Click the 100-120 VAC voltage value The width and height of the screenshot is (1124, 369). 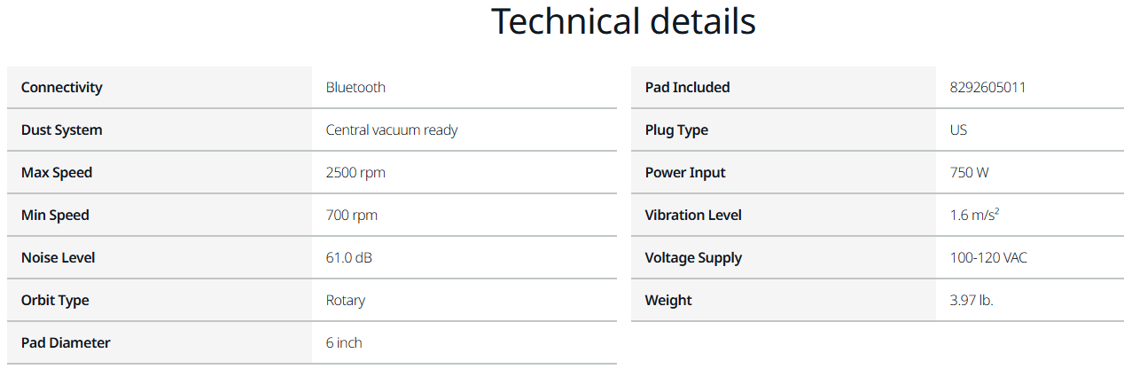click(x=988, y=257)
